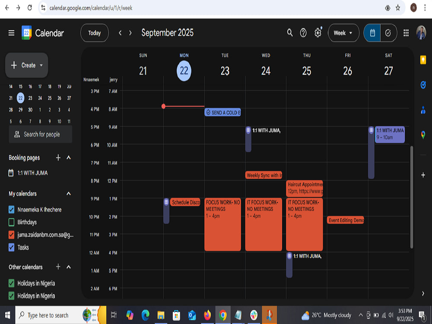Toggle the Nnaemeka K Ihechere calendar checkbox
Image resolution: width=432 pixels, height=324 pixels.
11,210
